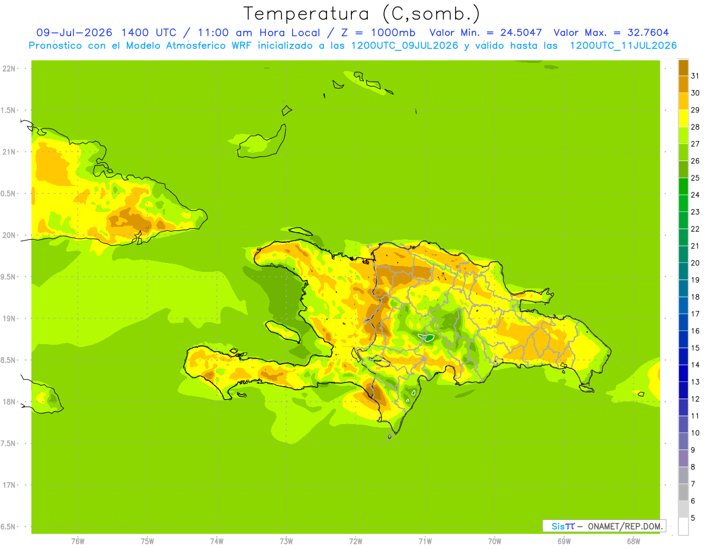Click the 75W longitude label
The width and height of the screenshot is (711, 549).
[148, 541]
